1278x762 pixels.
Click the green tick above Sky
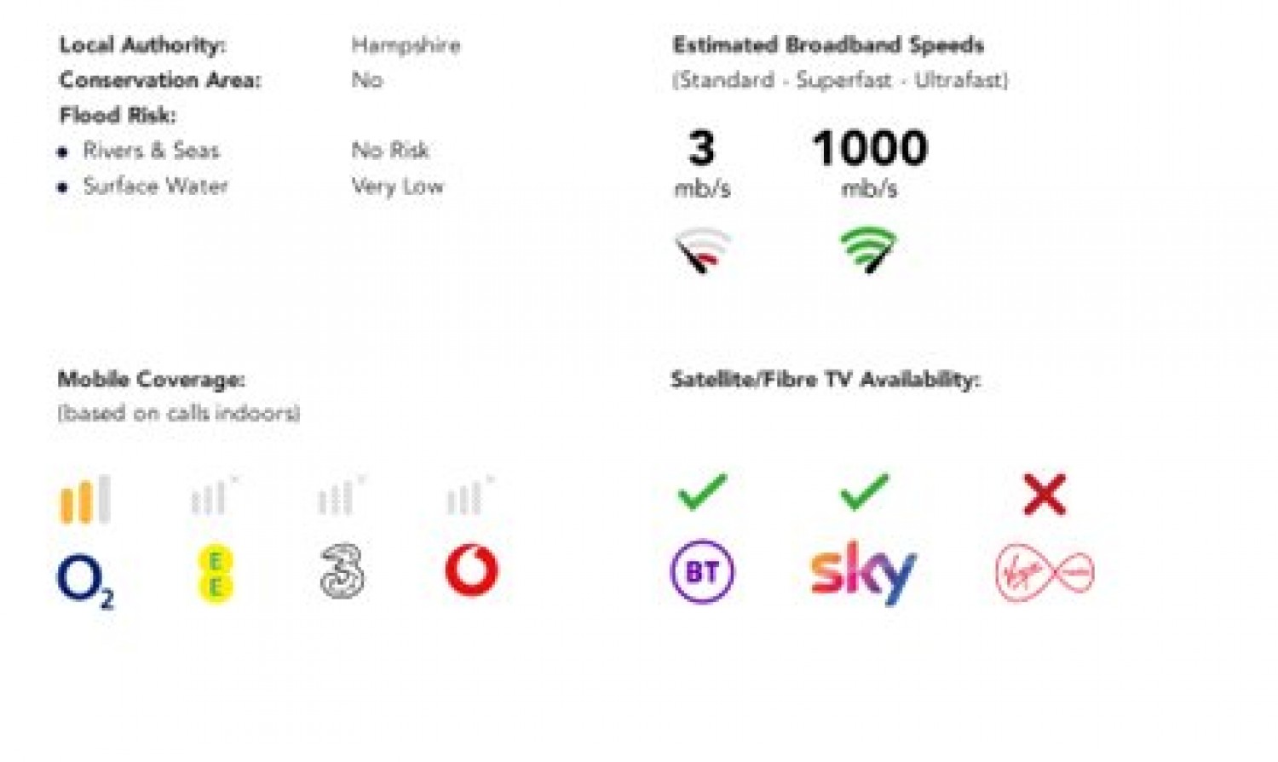point(864,492)
